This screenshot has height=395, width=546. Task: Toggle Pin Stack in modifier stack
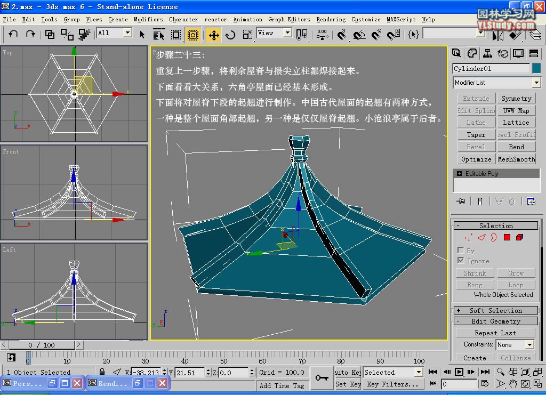point(461,201)
